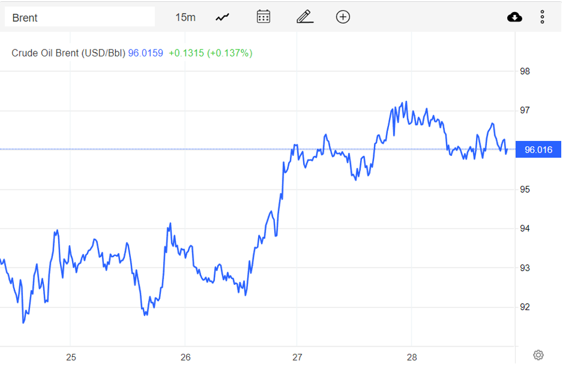Click the Brent symbol search field
Viewport: 563px width, 370px height.
(x=80, y=17)
